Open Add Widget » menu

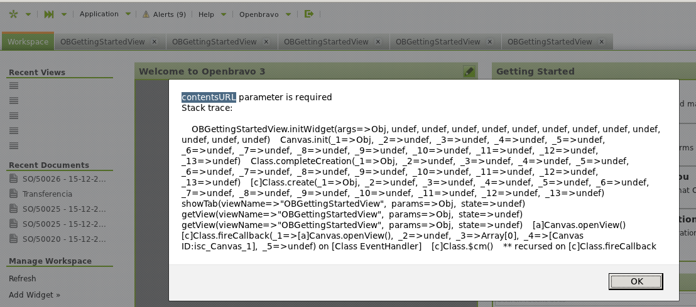(x=34, y=295)
